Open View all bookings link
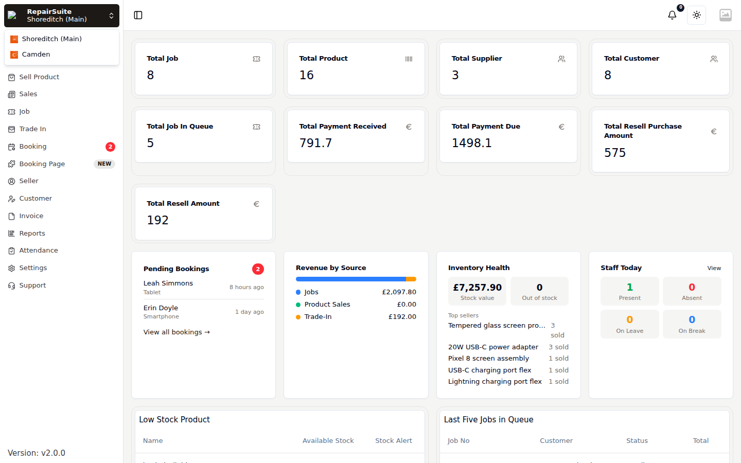This screenshot has height=463, width=741. tap(177, 332)
